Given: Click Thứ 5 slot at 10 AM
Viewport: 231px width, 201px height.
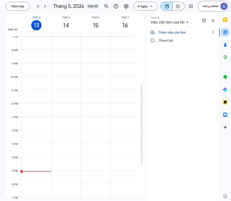Looking at the screenshot, I should point(66,84).
